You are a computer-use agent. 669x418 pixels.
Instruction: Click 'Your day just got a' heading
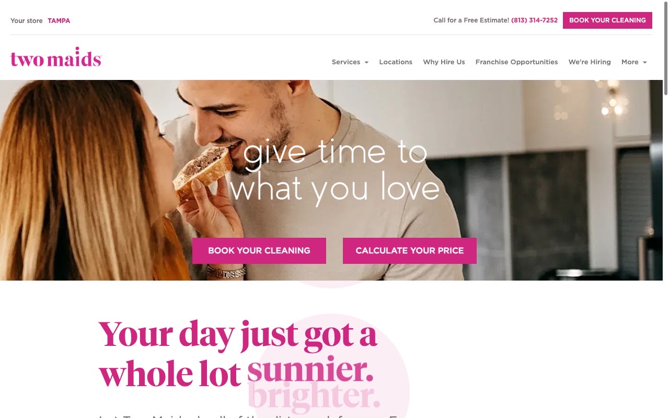click(238, 334)
